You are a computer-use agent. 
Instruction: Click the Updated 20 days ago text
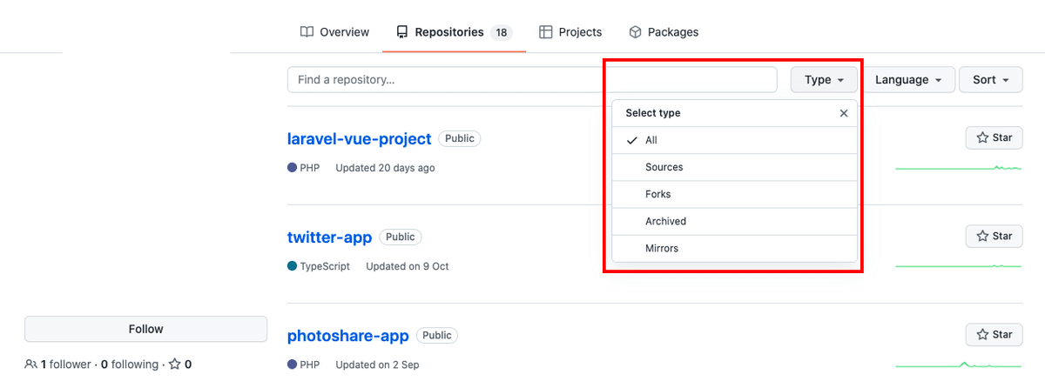point(385,168)
